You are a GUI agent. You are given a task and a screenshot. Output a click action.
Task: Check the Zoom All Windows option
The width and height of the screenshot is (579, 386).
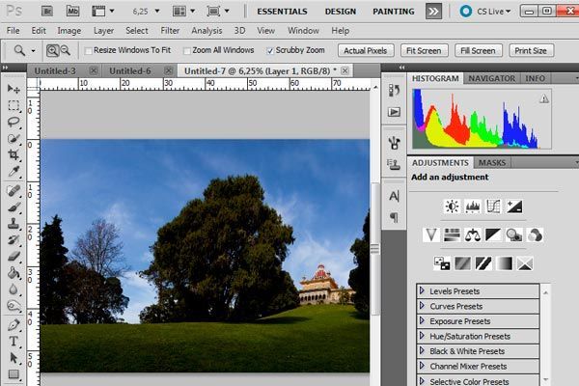(186, 50)
